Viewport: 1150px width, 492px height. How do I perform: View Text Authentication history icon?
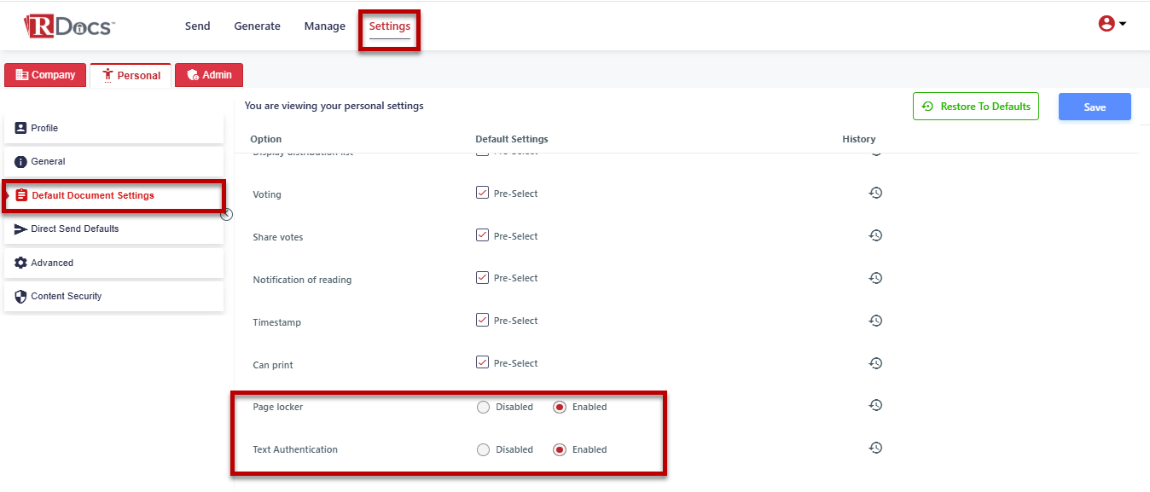(875, 449)
